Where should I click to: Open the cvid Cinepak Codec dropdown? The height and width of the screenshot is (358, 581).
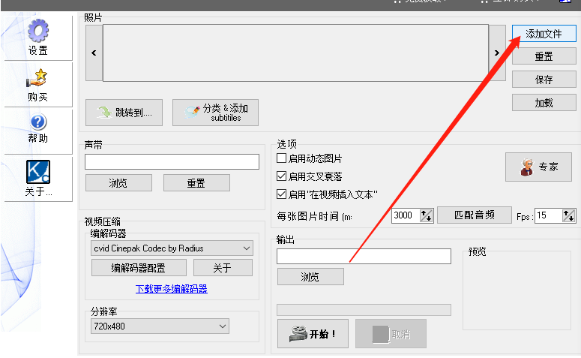172,248
